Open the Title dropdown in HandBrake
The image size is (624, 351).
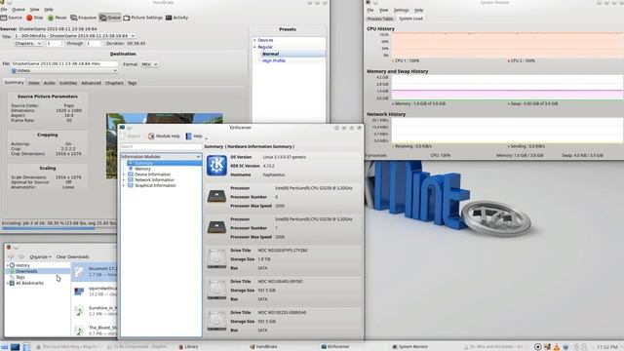coord(75,36)
